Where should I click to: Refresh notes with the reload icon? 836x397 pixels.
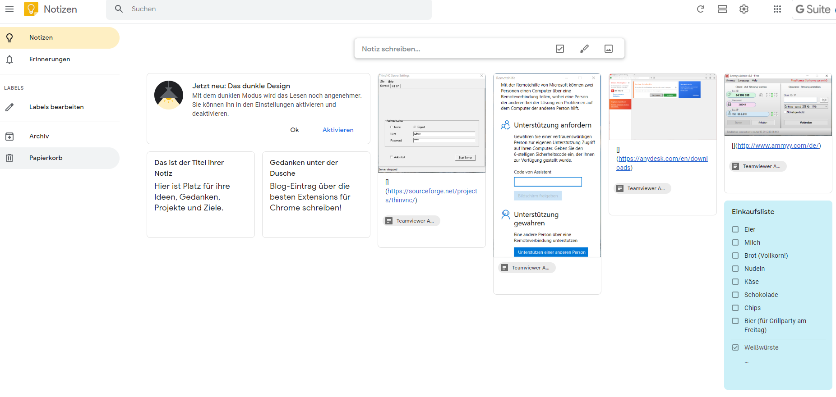tap(701, 9)
